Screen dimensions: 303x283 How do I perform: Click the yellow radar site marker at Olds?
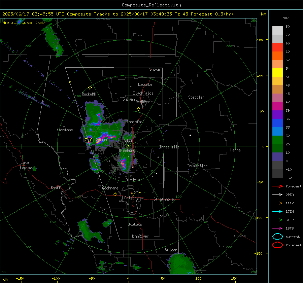(x=128, y=147)
